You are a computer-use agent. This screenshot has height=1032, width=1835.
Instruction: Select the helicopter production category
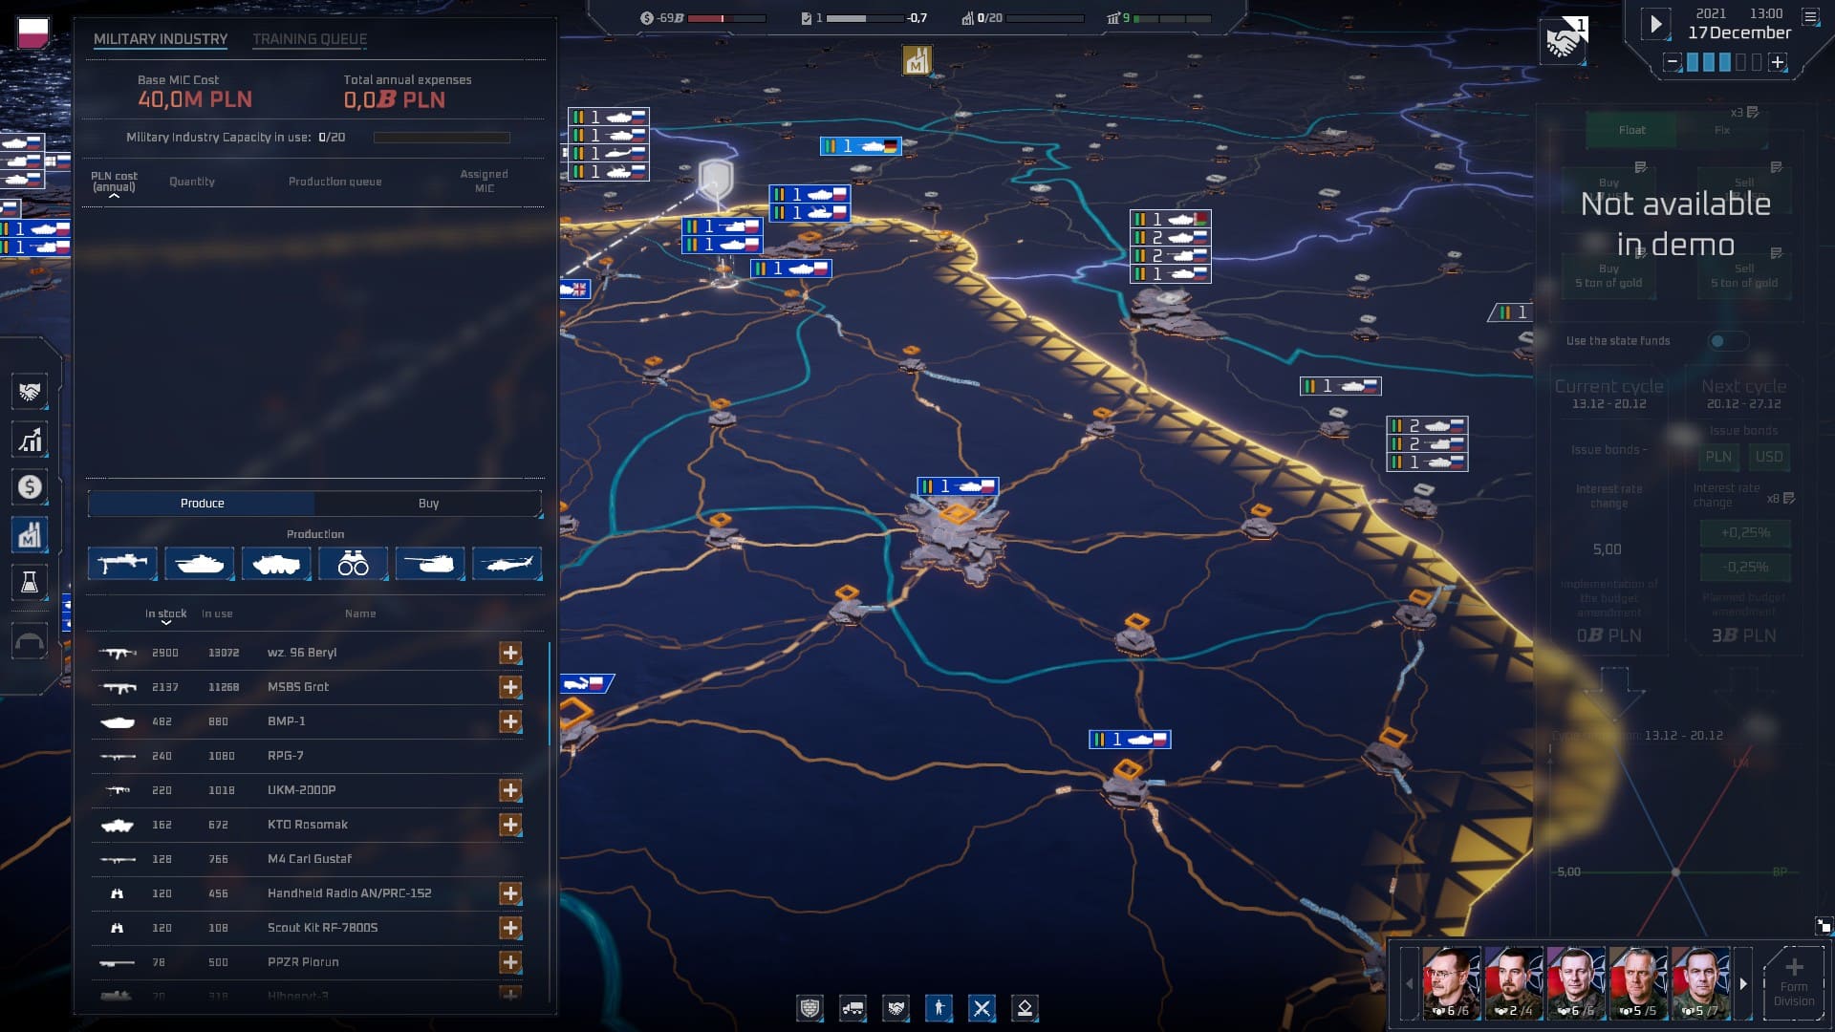pos(507,565)
